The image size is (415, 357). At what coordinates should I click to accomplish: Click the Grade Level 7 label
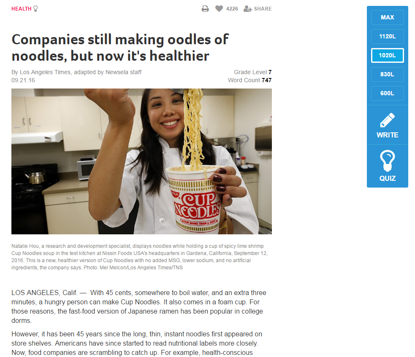252,72
